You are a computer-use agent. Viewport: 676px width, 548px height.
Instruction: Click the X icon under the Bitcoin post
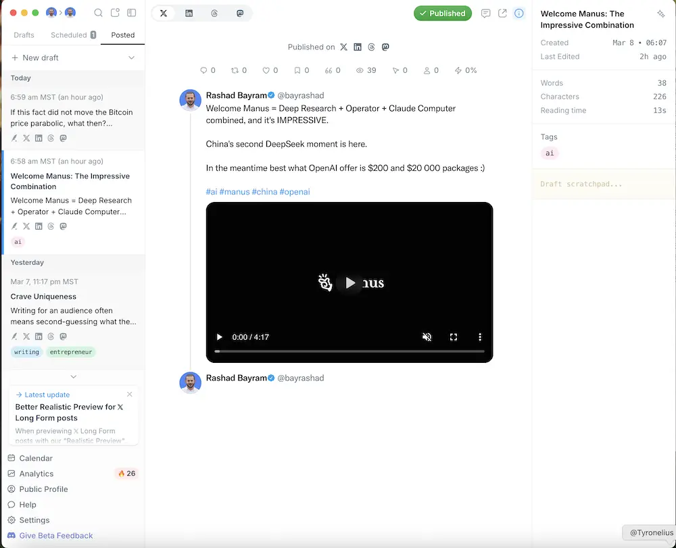tap(26, 139)
